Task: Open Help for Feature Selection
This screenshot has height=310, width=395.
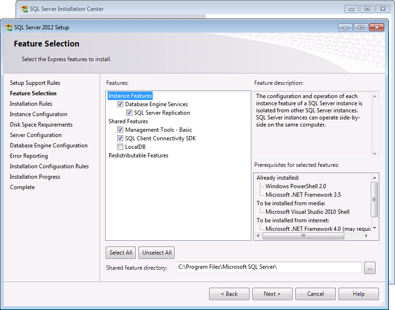Action: pos(358,294)
